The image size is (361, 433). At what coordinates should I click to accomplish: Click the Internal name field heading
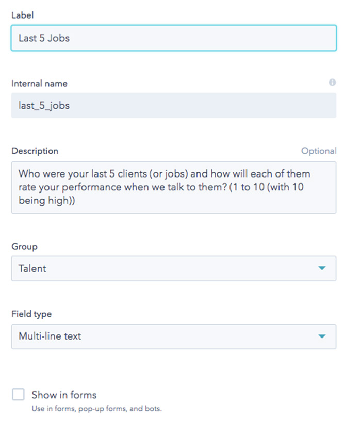pos(39,84)
